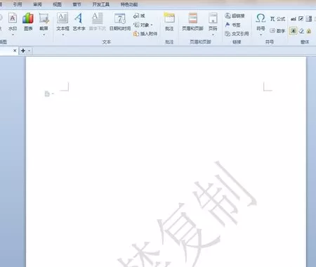Toggle the form field shading icon
The width and height of the screenshot is (316, 267).
(x=294, y=31)
